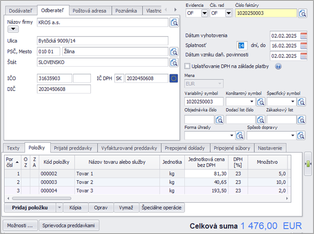Open lookup for Dodací list číslo
The width and height of the screenshot is (314, 234).
pos(260,120)
